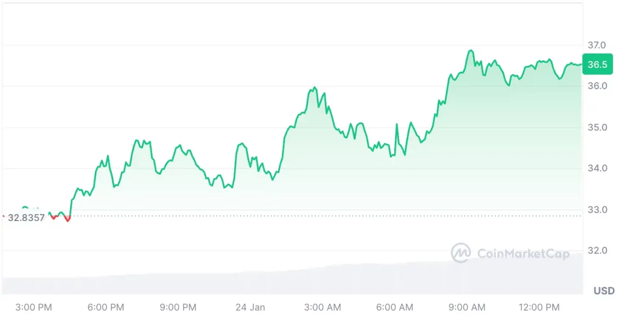Viewport: 624px width, 319px height.
Task: Click the 32.8357 opening price label
Action: click(x=26, y=217)
